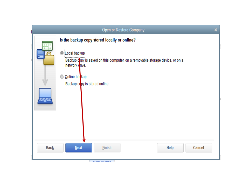Click the Local backup description text
Image resolution: width=249 pixels, height=187 pixels.
(124, 63)
